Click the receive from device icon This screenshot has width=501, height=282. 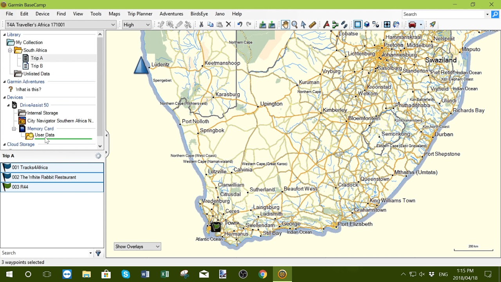pos(272,25)
